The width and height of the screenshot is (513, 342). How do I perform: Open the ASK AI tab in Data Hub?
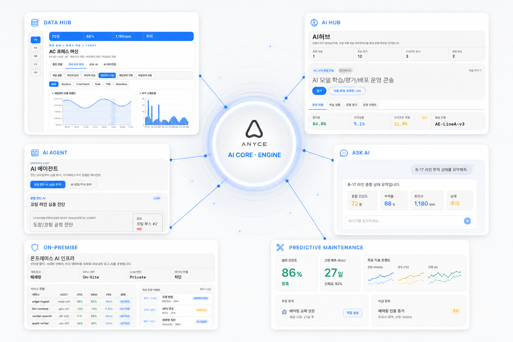[x=94, y=64]
